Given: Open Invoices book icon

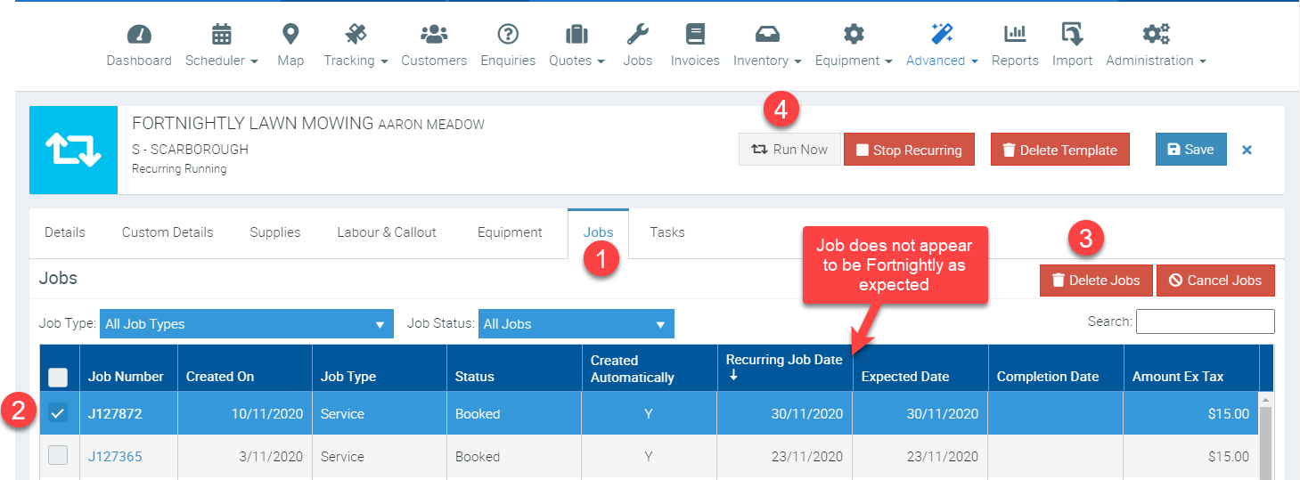Looking at the screenshot, I should pyautogui.click(x=695, y=35).
